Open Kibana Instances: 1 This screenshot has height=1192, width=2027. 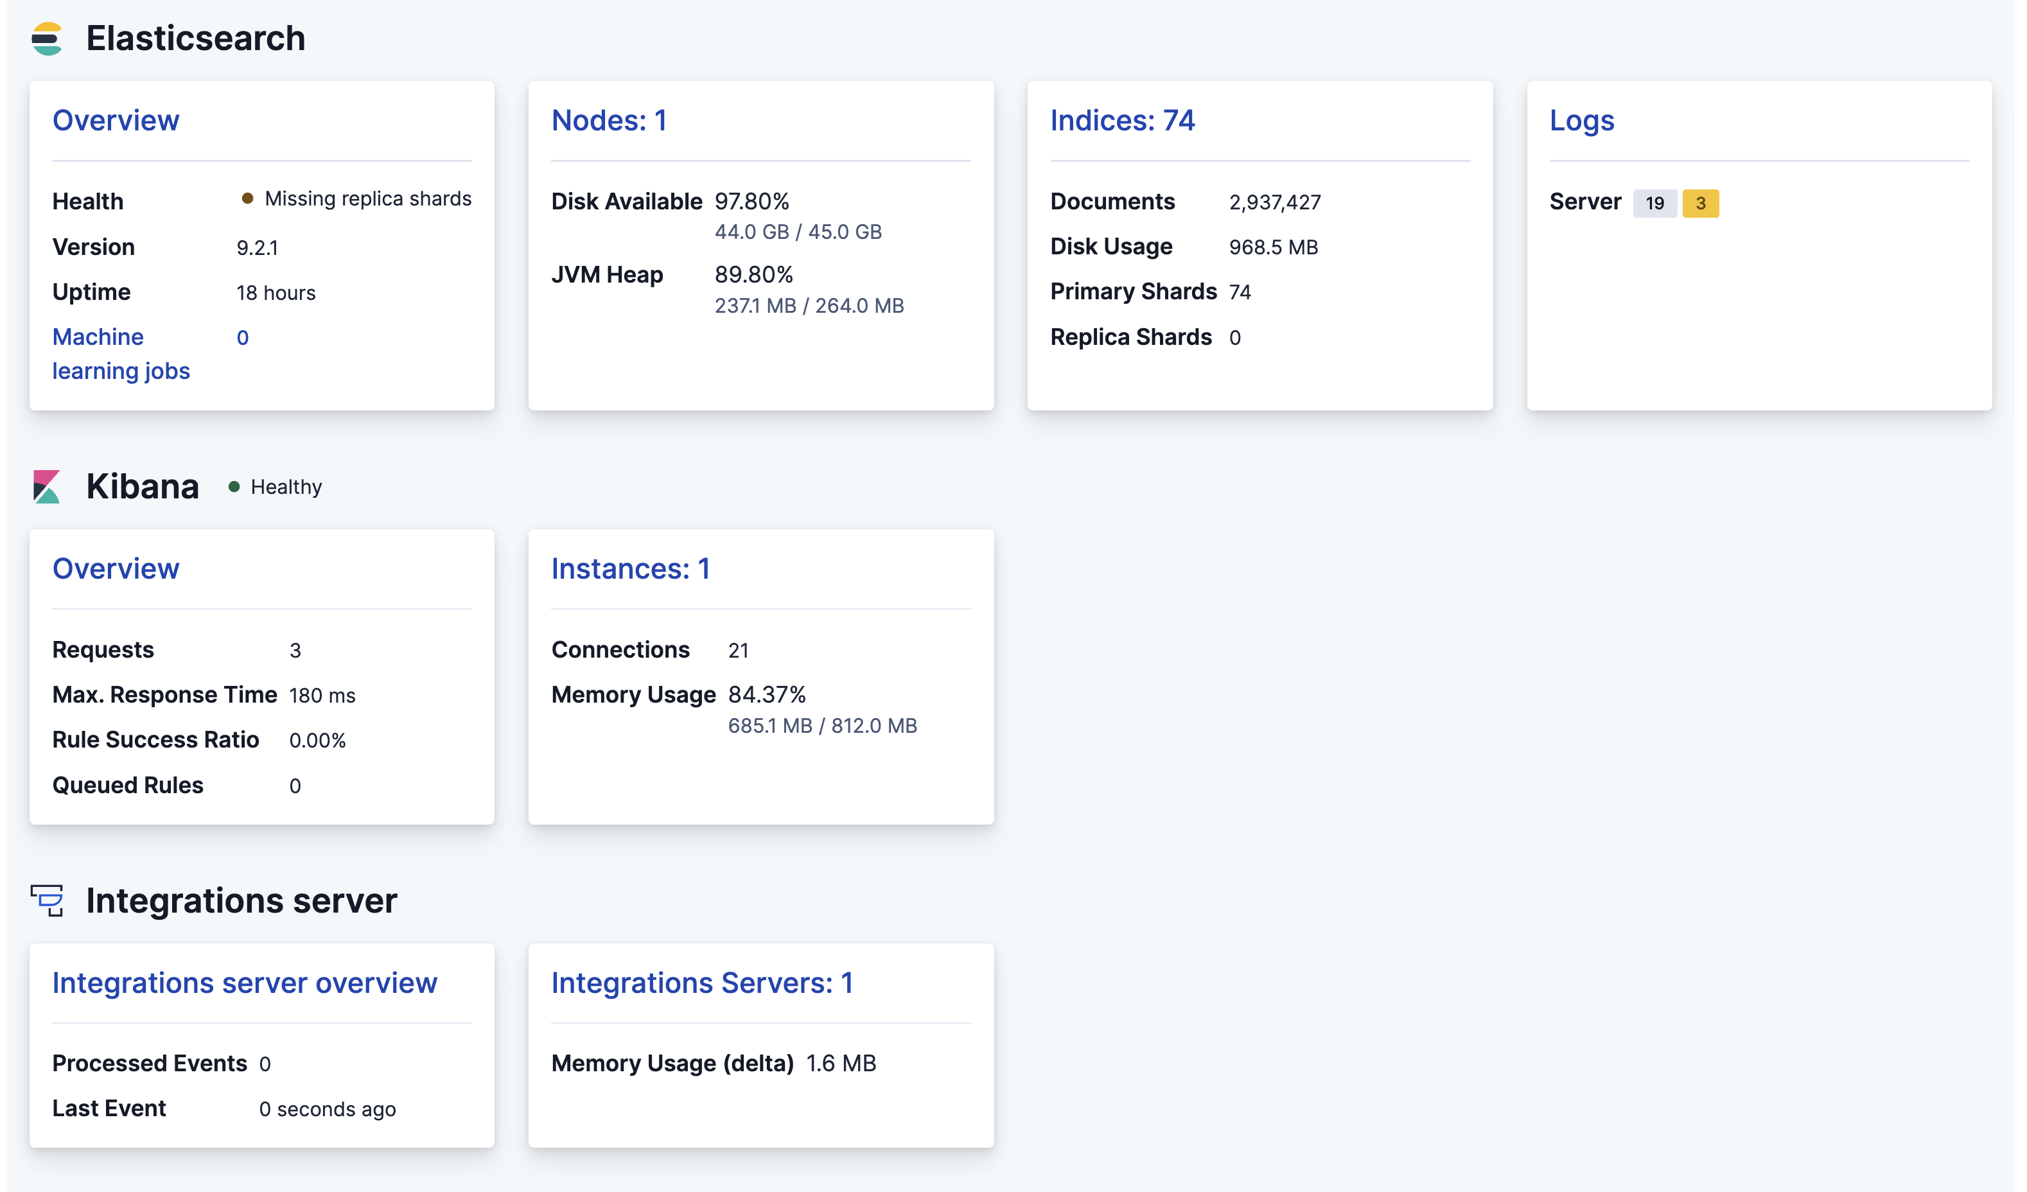(631, 568)
